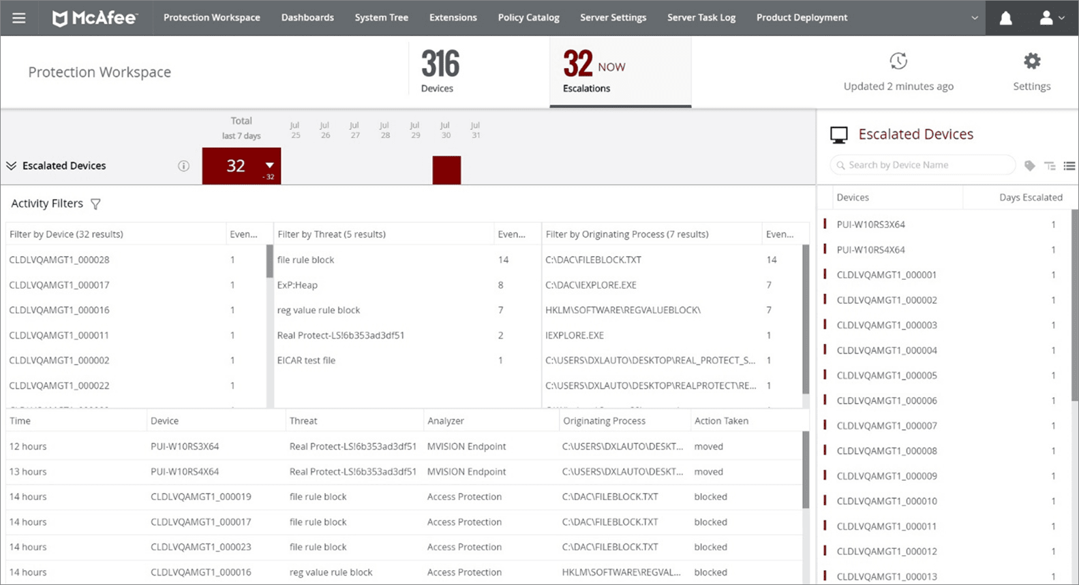This screenshot has height=585, width=1079.
Task: Open the Extensions menu item
Action: click(453, 18)
